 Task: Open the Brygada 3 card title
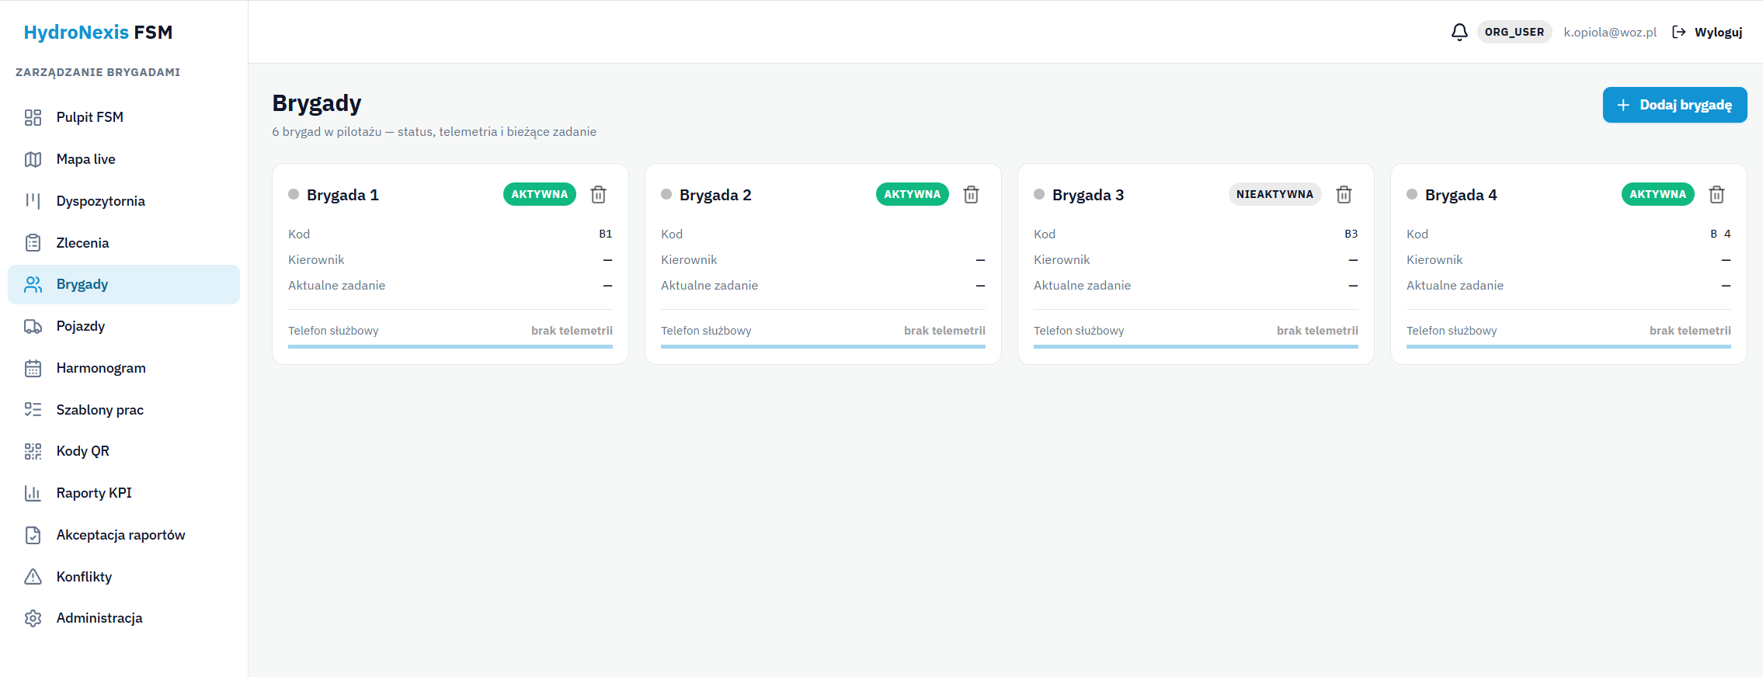(x=1088, y=195)
